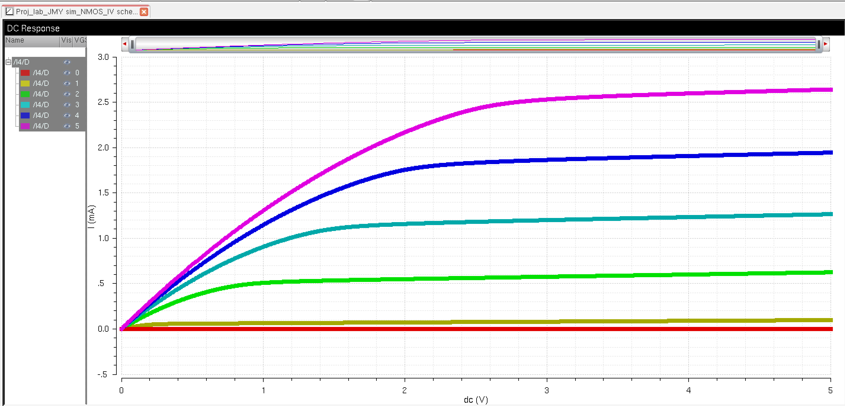Toggle the eye icon for the magenta VGS 5 trace
Viewport: 845px width, 406px height.
67,126
